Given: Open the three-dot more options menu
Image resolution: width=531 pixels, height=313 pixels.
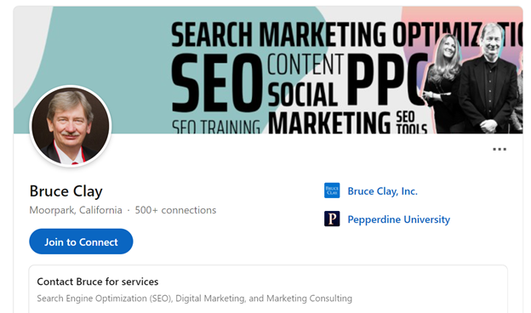Looking at the screenshot, I should pos(500,149).
